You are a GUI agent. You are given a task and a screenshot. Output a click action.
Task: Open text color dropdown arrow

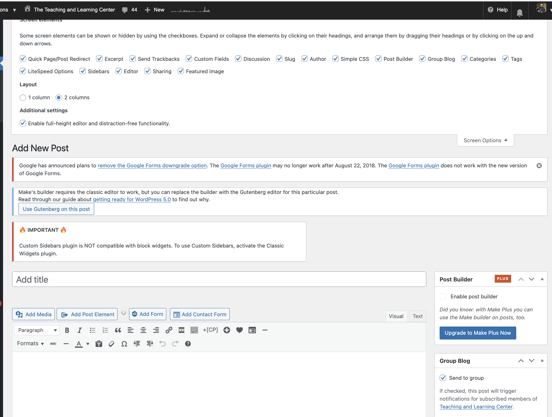tap(88, 344)
